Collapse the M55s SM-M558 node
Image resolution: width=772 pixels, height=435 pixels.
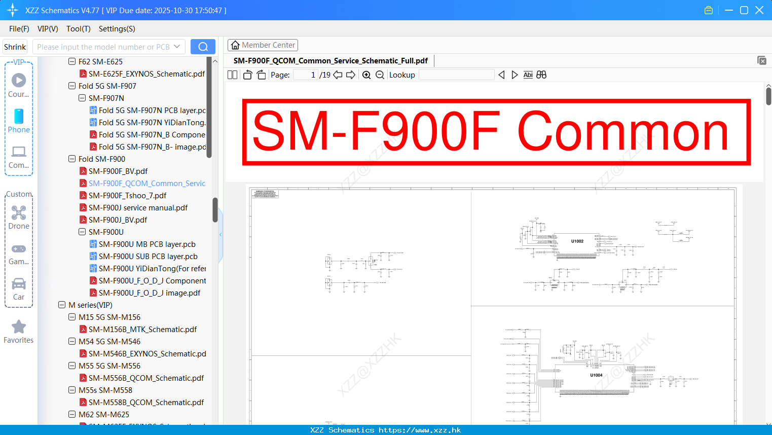coord(72,390)
